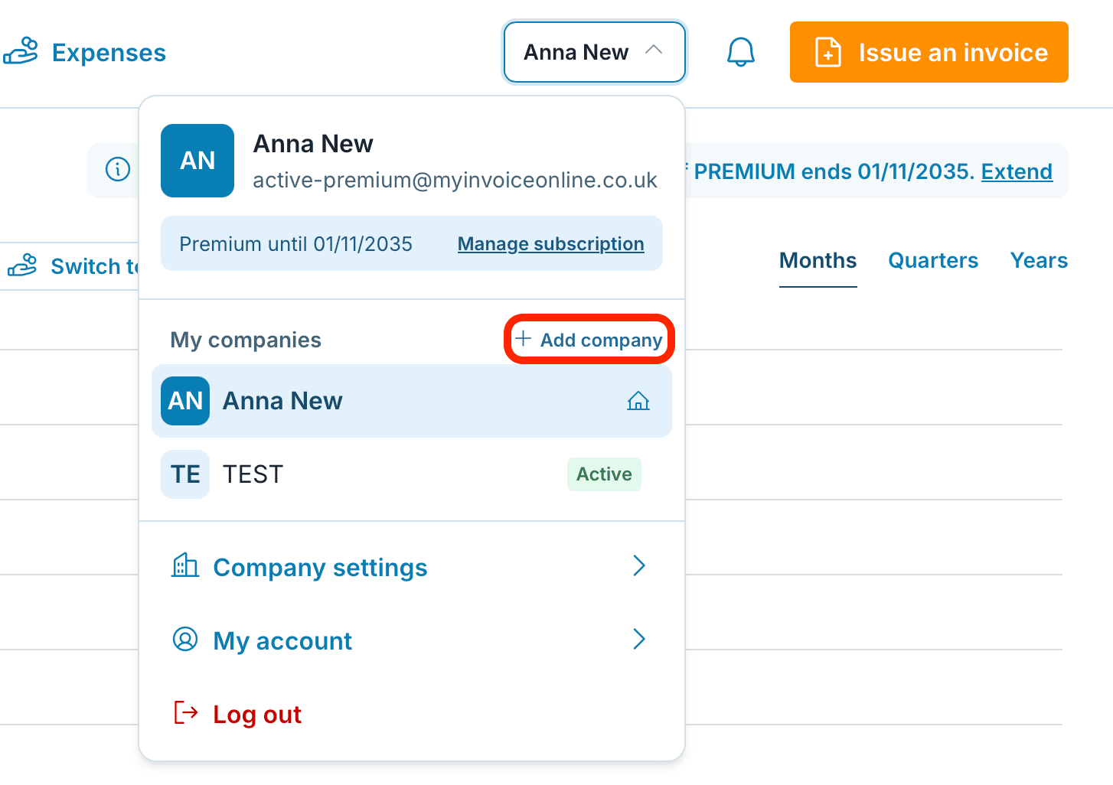This screenshot has width=1113, height=785.
Task: Select Anna New company row
Action: click(x=412, y=401)
